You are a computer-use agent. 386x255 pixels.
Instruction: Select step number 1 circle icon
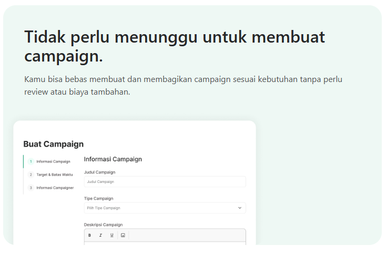(31, 161)
